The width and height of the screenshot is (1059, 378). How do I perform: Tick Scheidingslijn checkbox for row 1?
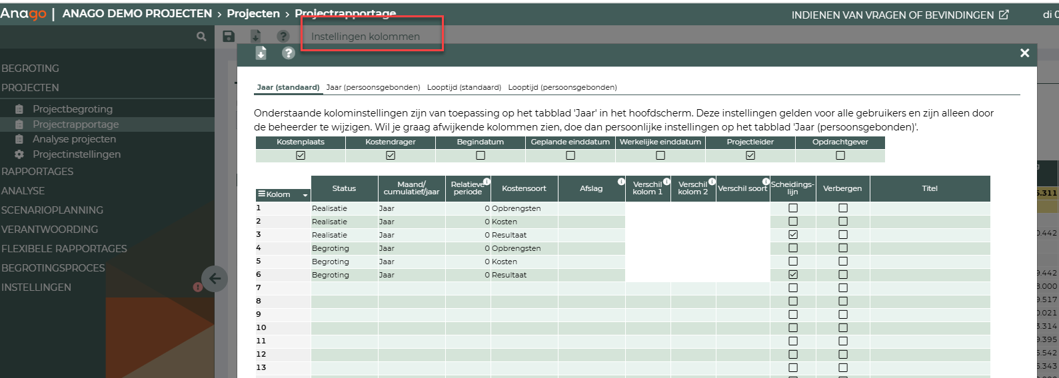793,208
